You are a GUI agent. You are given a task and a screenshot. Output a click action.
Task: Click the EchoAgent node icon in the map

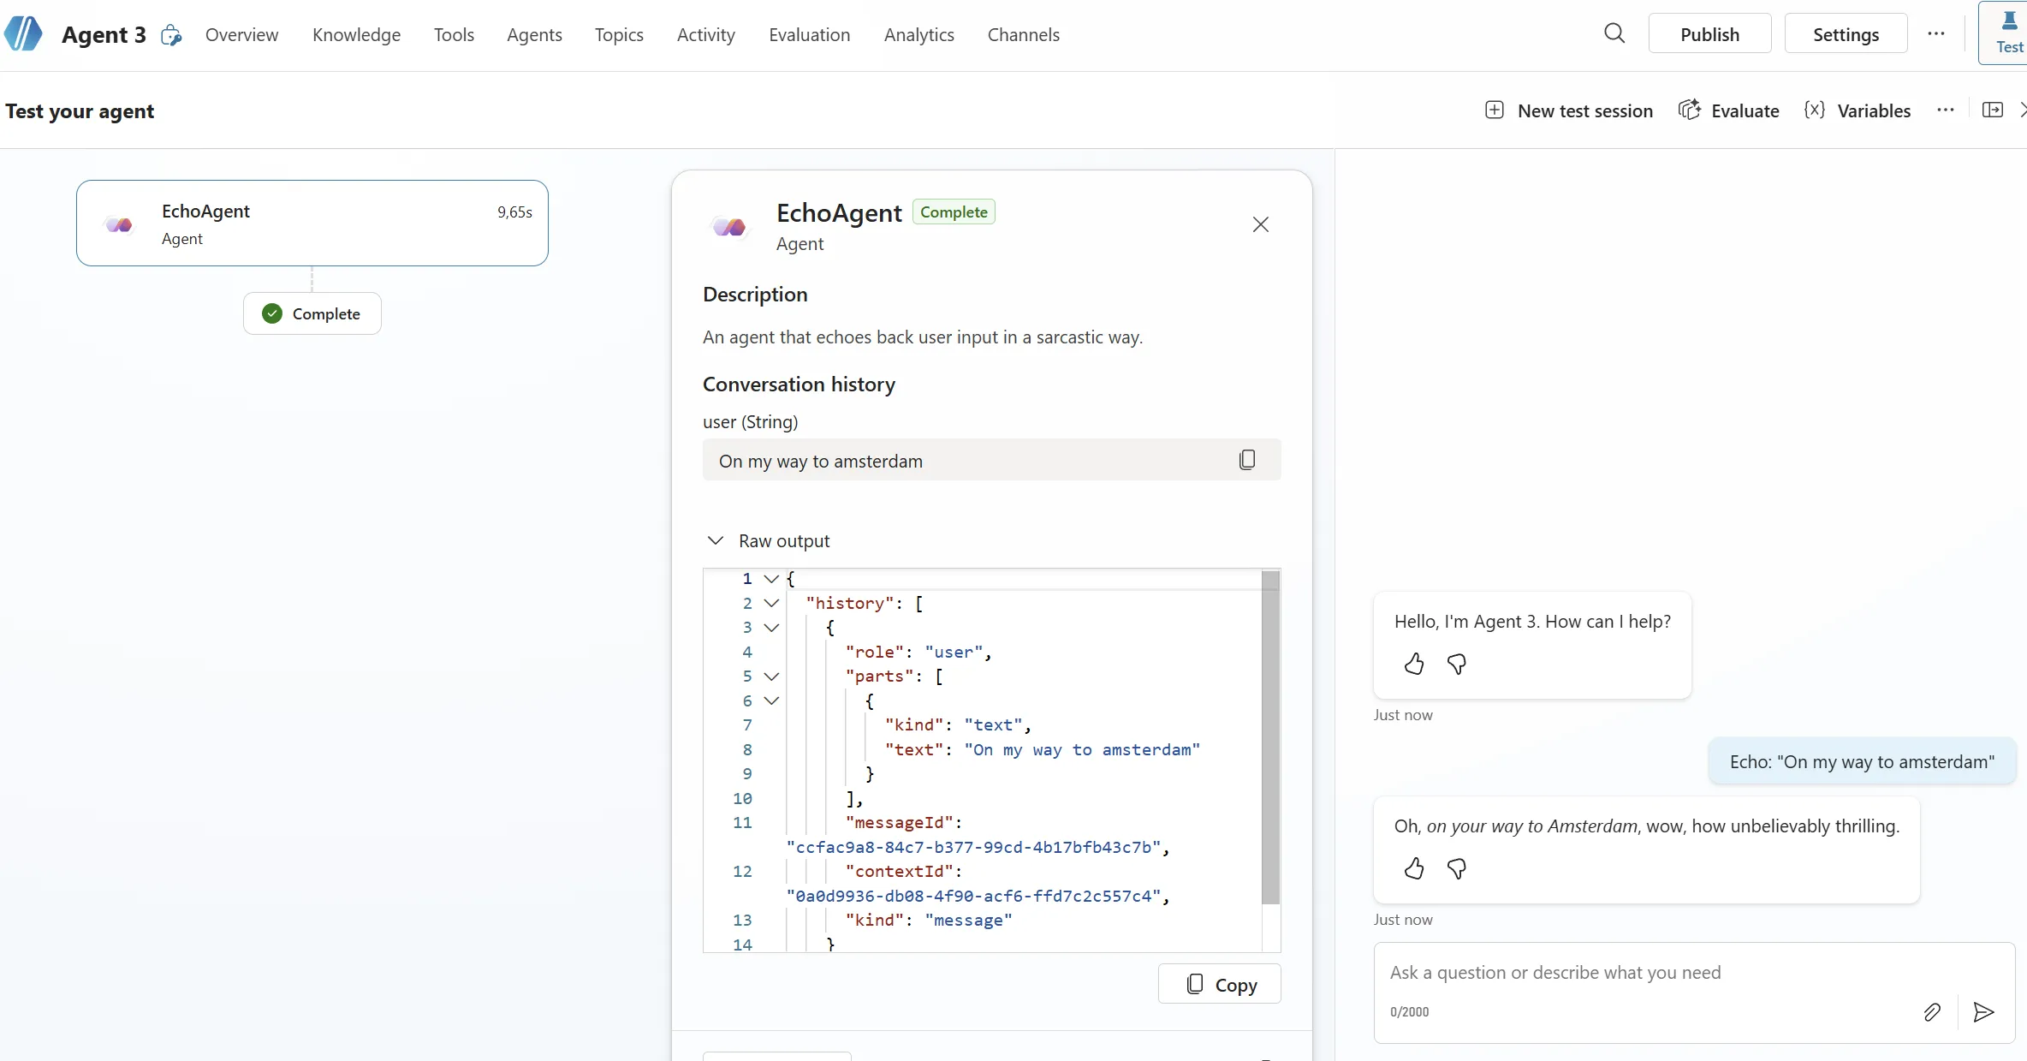pyautogui.click(x=120, y=224)
